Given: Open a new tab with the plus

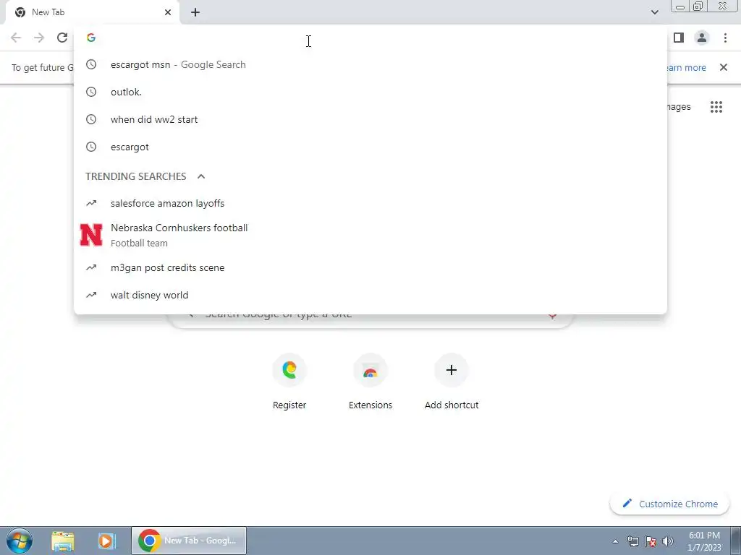Looking at the screenshot, I should (195, 12).
